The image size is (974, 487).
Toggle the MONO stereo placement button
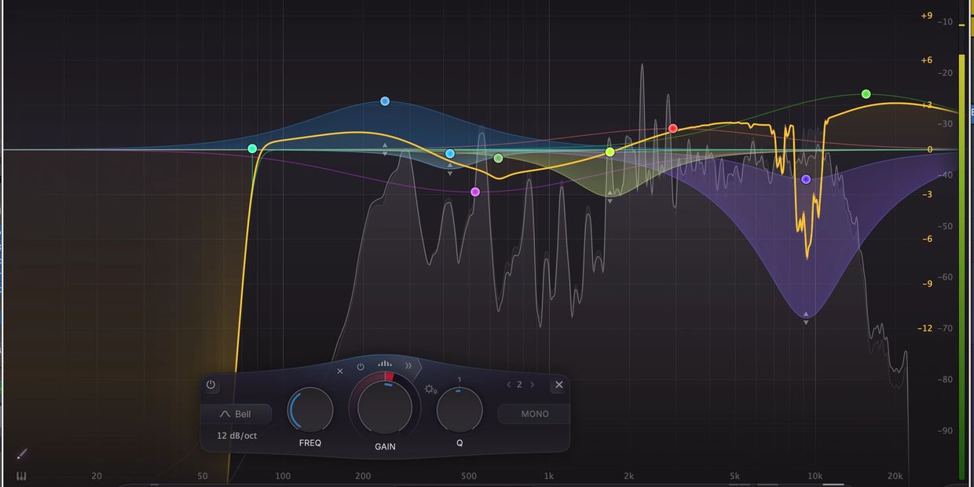tap(534, 414)
